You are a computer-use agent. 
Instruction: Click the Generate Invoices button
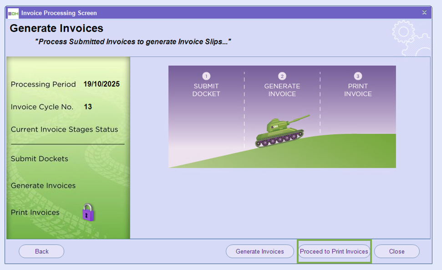pyautogui.click(x=259, y=251)
